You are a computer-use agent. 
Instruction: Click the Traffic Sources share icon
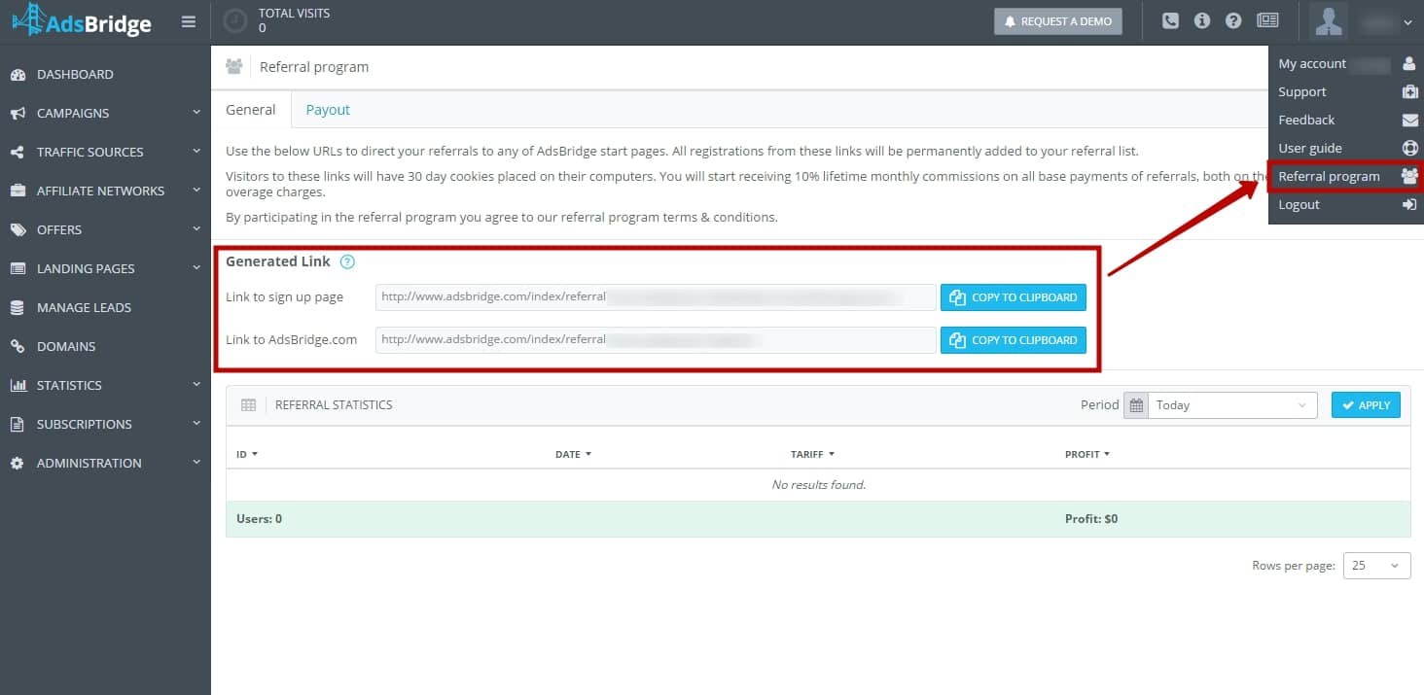coord(18,152)
